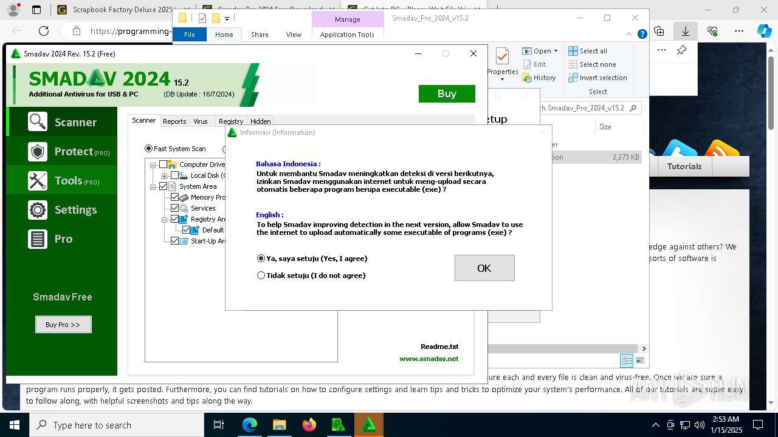This screenshot has height=437, width=778.
Task: Toggle the Memory Process checkbox
Action: (174, 197)
